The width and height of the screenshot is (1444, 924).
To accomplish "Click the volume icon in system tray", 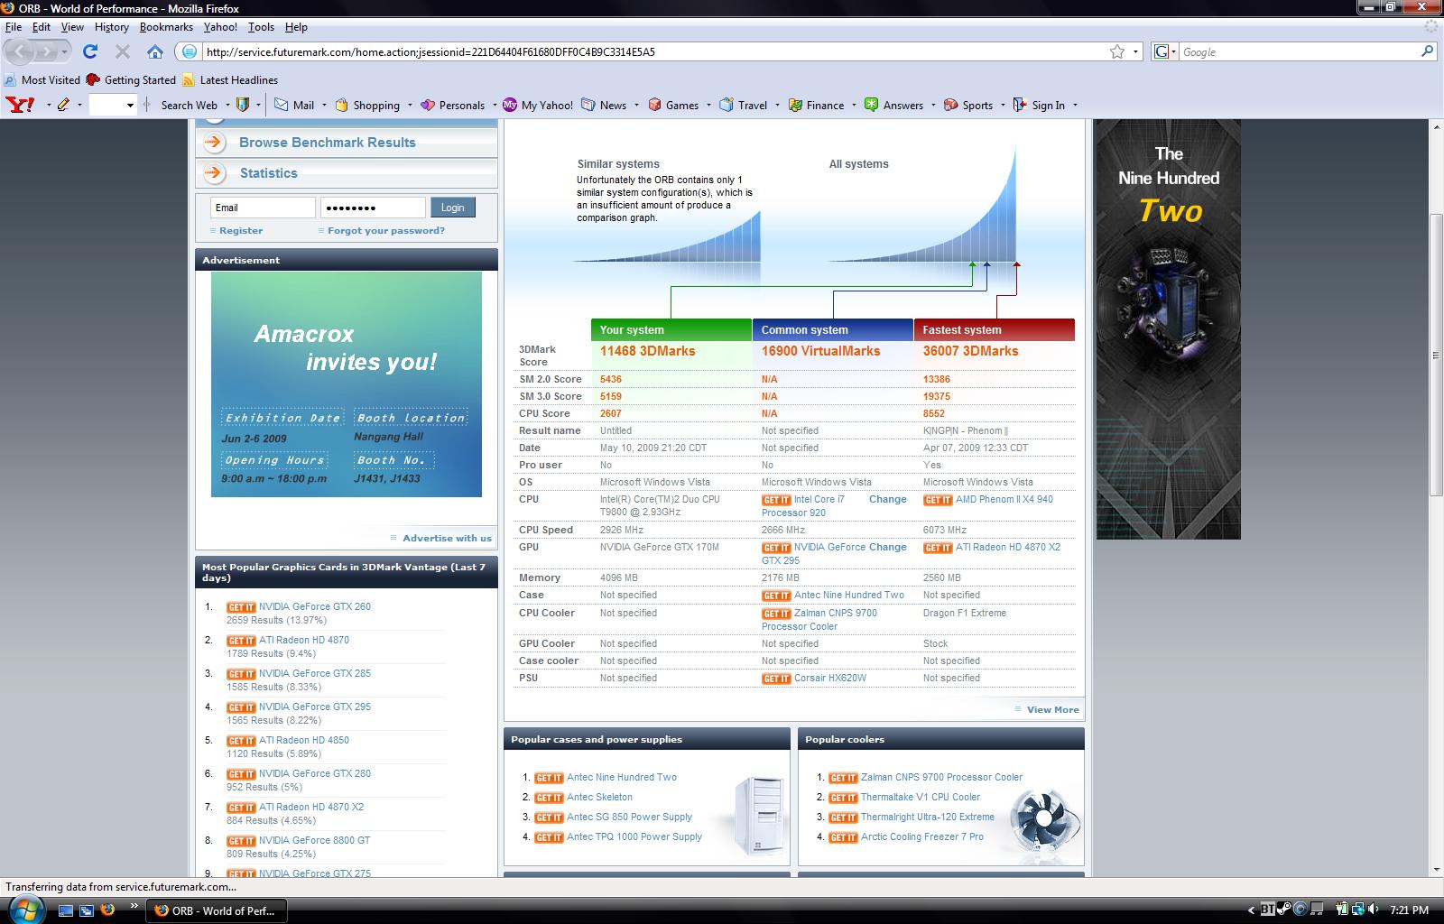I will tap(1374, 910).
